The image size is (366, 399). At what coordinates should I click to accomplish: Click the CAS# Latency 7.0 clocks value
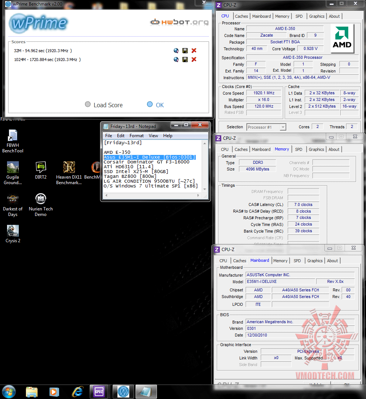[x=303, y=204]
